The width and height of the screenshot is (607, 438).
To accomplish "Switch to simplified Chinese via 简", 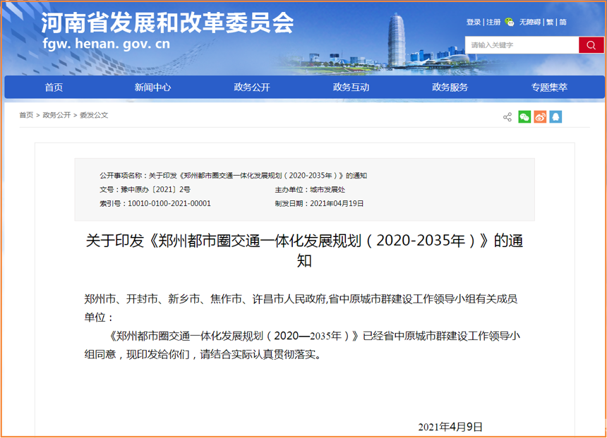I will [x=563, y=22].
